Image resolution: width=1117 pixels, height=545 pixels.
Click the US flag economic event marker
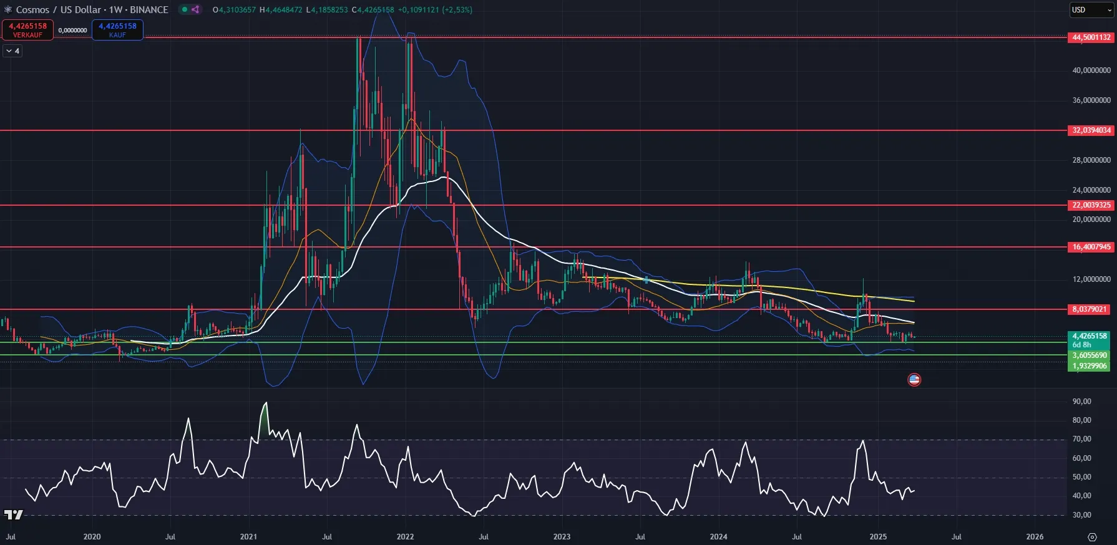(x=914, y=379)
